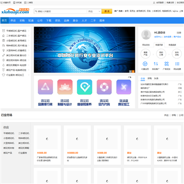Click the icon beside 小型绣花机 category
Screen dimensions: 184x184
(x=4, y=40)
